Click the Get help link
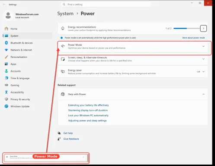Viewport: 215px width, 166px height. [68, 133]
